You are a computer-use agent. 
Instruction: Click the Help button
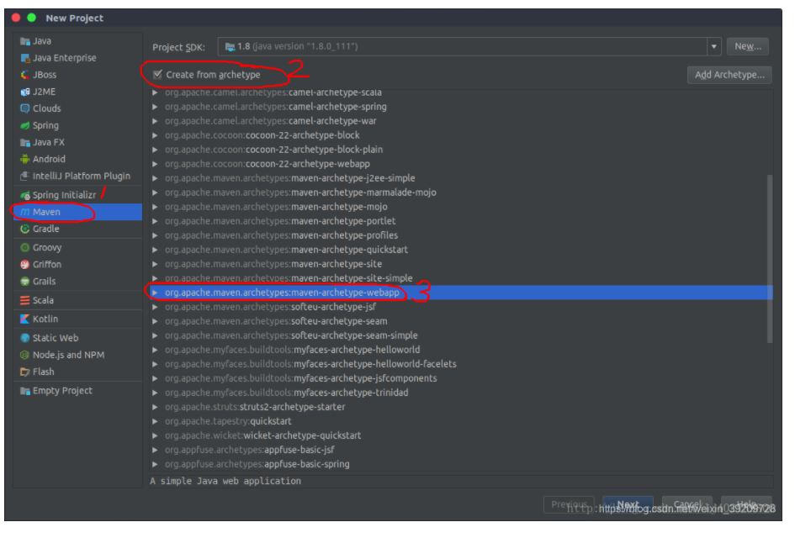coord(746,505)
